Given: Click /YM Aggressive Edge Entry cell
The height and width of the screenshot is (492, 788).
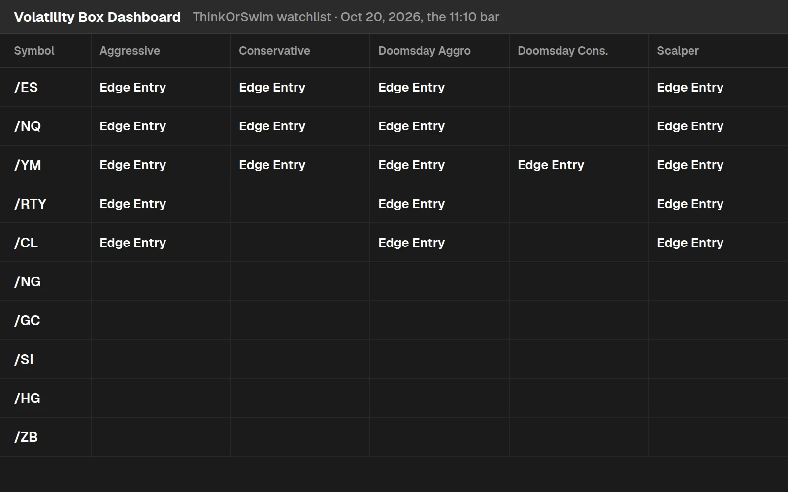Looking at the screenshot, I should 161,165.
